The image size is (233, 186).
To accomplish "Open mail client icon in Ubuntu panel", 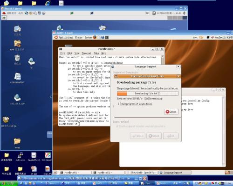I will 99,37.
